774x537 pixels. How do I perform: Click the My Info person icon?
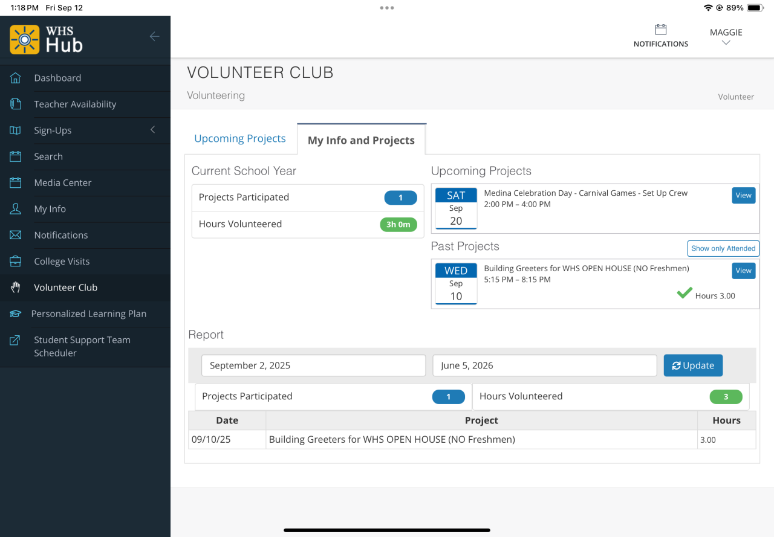(x=16, y=209)
